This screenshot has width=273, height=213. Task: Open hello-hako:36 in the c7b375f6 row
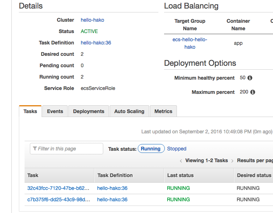pos(112,199)
